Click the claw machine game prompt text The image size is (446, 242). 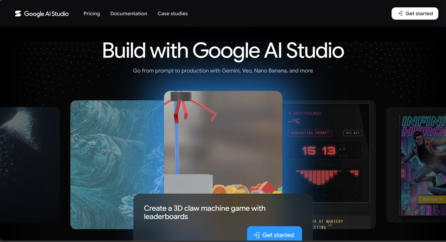pyautogui.click(x=204, y=212)
